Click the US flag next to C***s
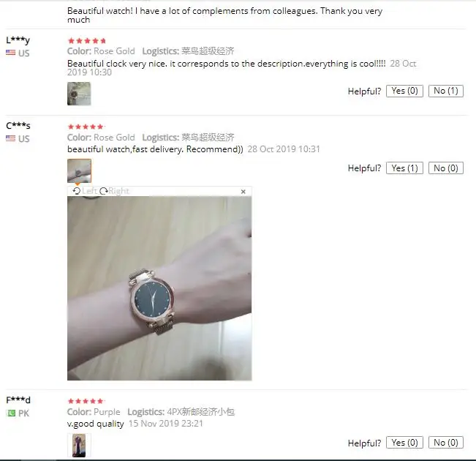Screen dimensions: 476x461 point(11,138)
